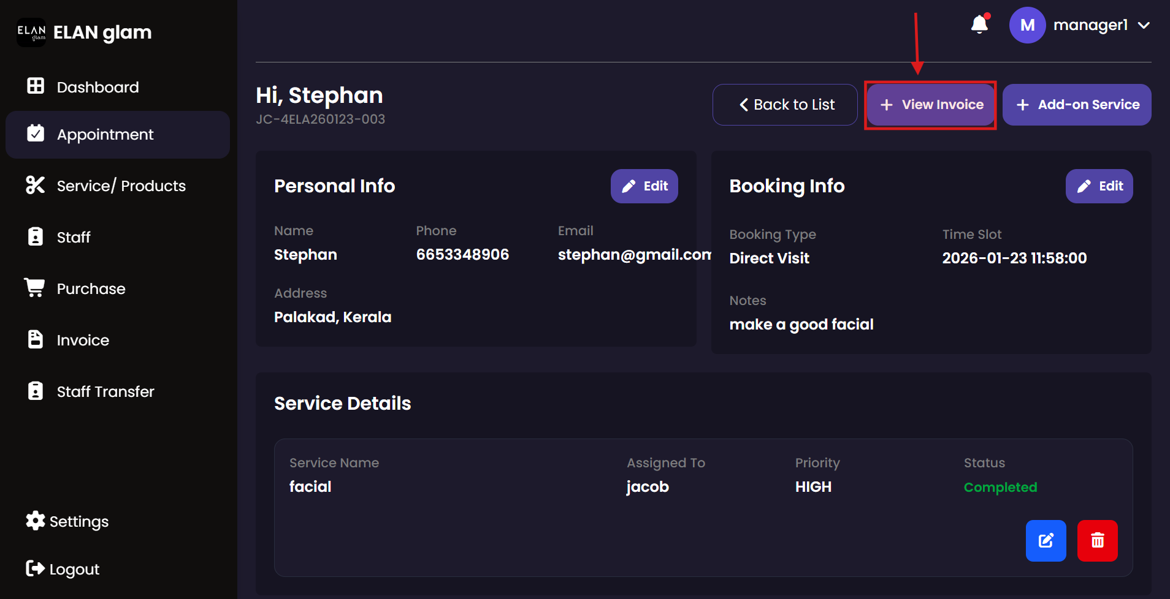The image size is (1170, 599).
Task: Edit the Booking Info section
Action: (1099, 186)
